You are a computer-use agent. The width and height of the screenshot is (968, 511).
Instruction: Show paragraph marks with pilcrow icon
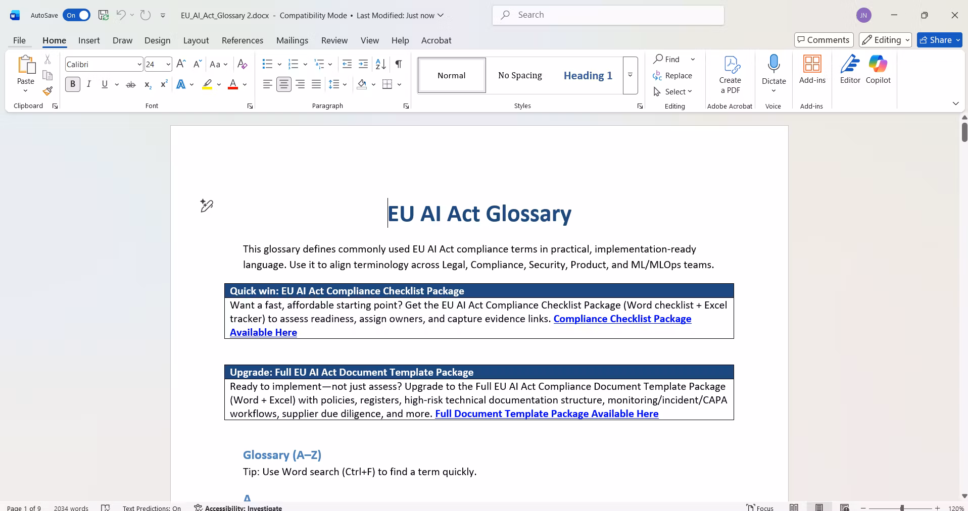pyautogui.click(x=399, y=64)
